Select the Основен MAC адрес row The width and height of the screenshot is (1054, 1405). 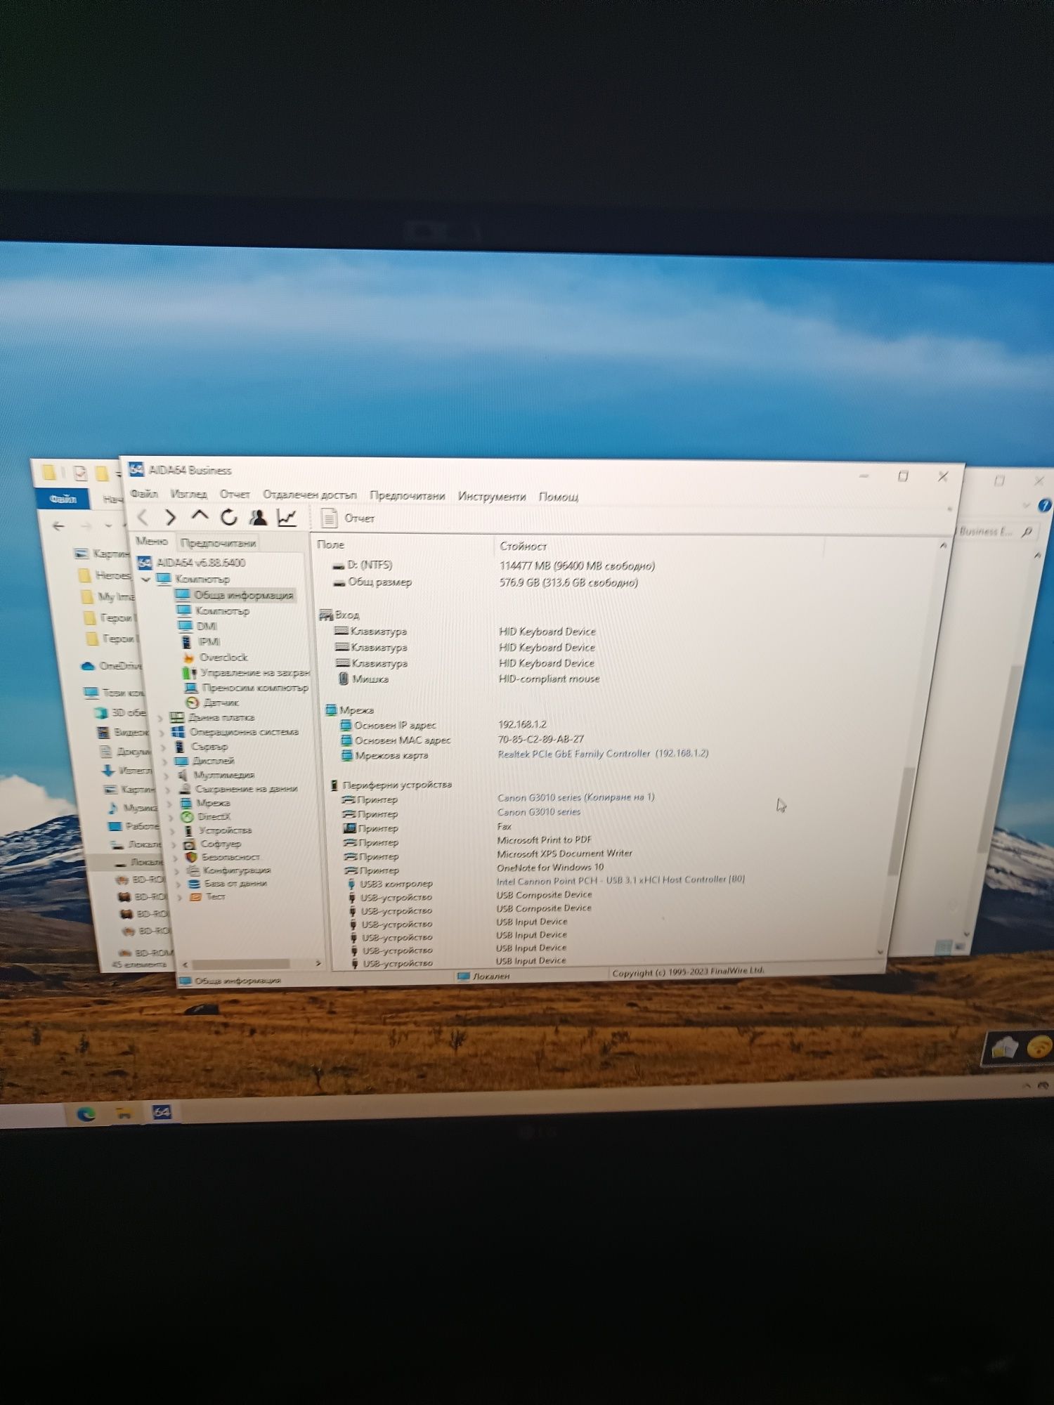[x=462, y=740]
